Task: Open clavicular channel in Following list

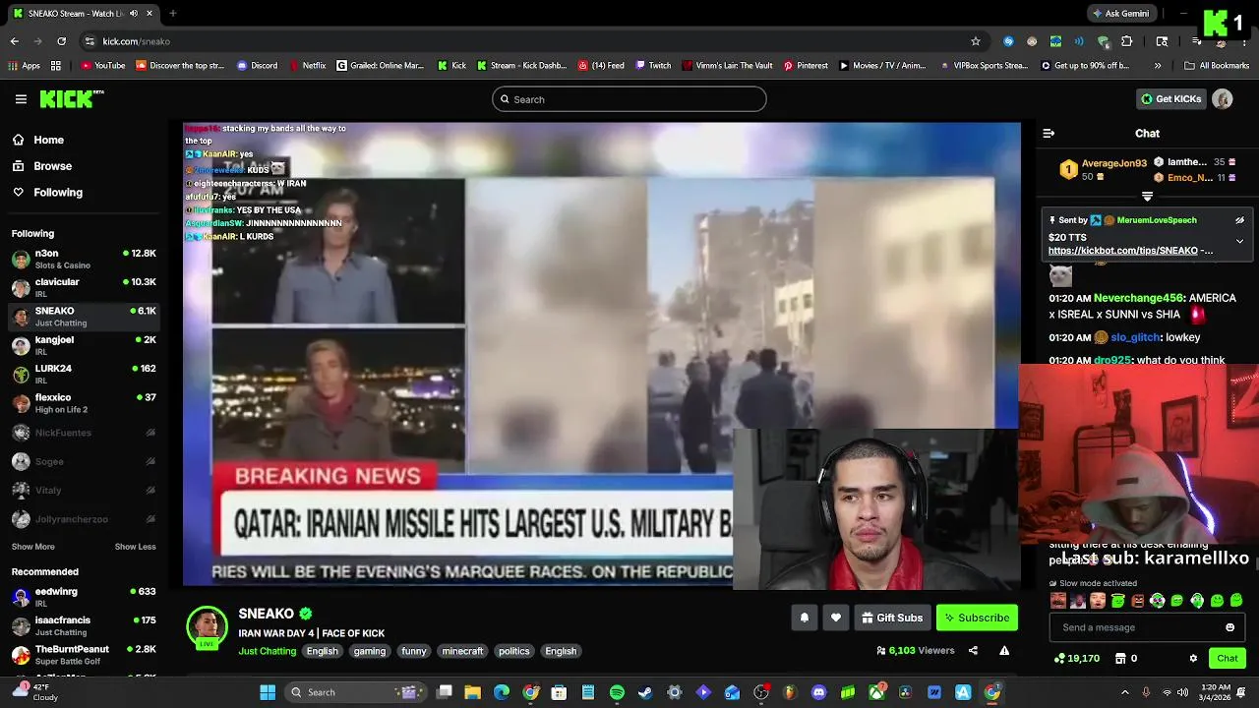Action: click(84, 288)
